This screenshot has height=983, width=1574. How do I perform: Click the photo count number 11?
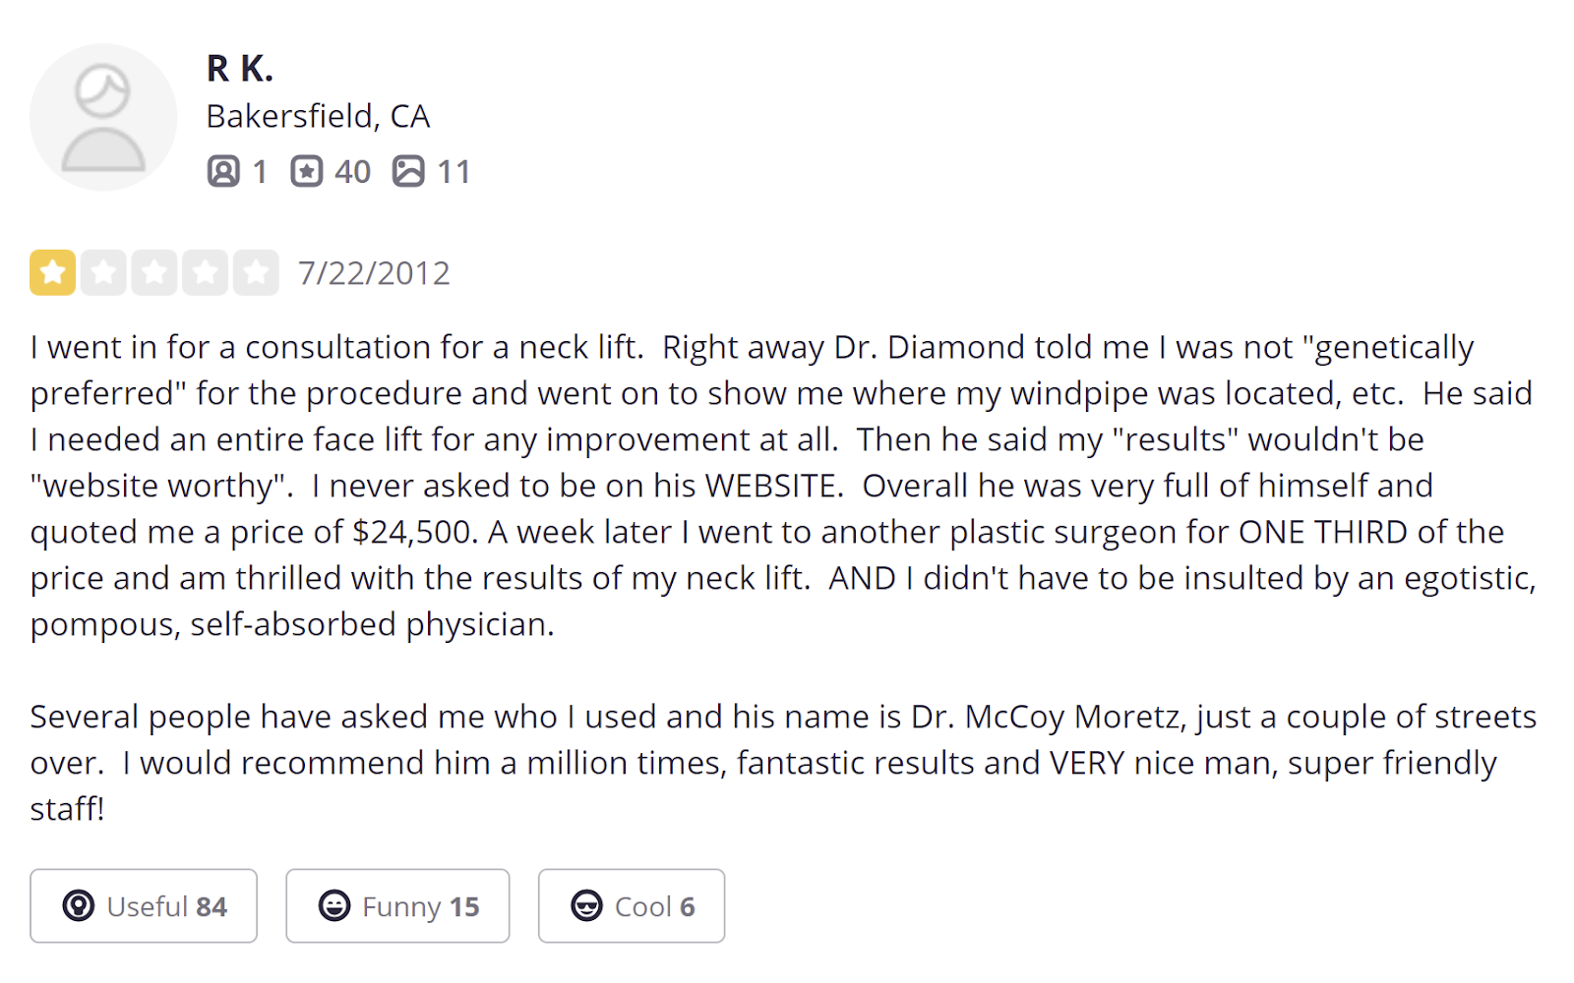pos(454,172)
